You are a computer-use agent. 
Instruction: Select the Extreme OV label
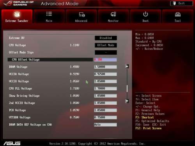click(x=17, y=38)
